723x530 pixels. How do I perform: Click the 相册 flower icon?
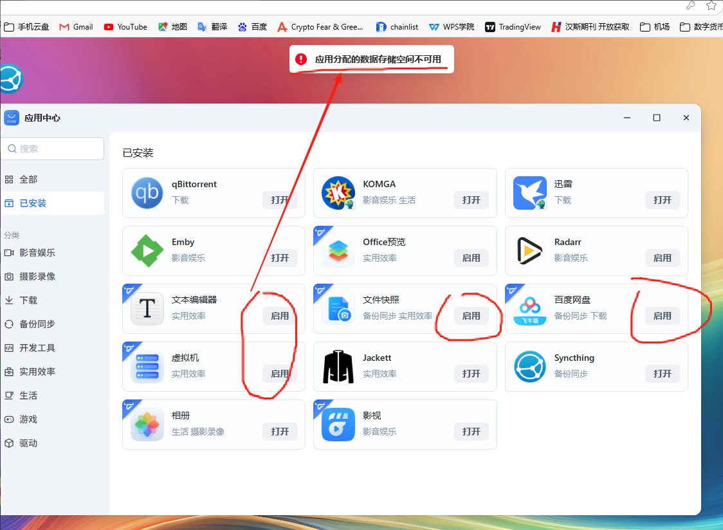pyautogui.click(x=147, y=425)
